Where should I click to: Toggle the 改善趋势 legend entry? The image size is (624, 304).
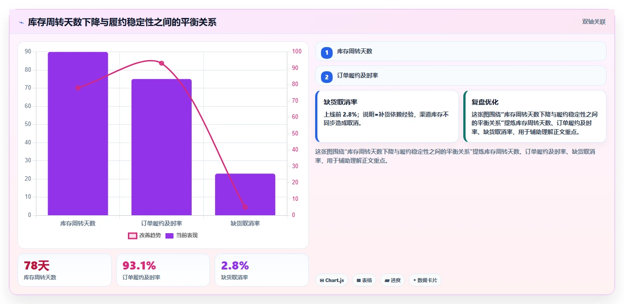[144, 235]
